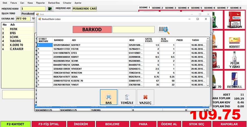
Task: Select TUBORG in the left sales list
Action: (x=15, y=41)
